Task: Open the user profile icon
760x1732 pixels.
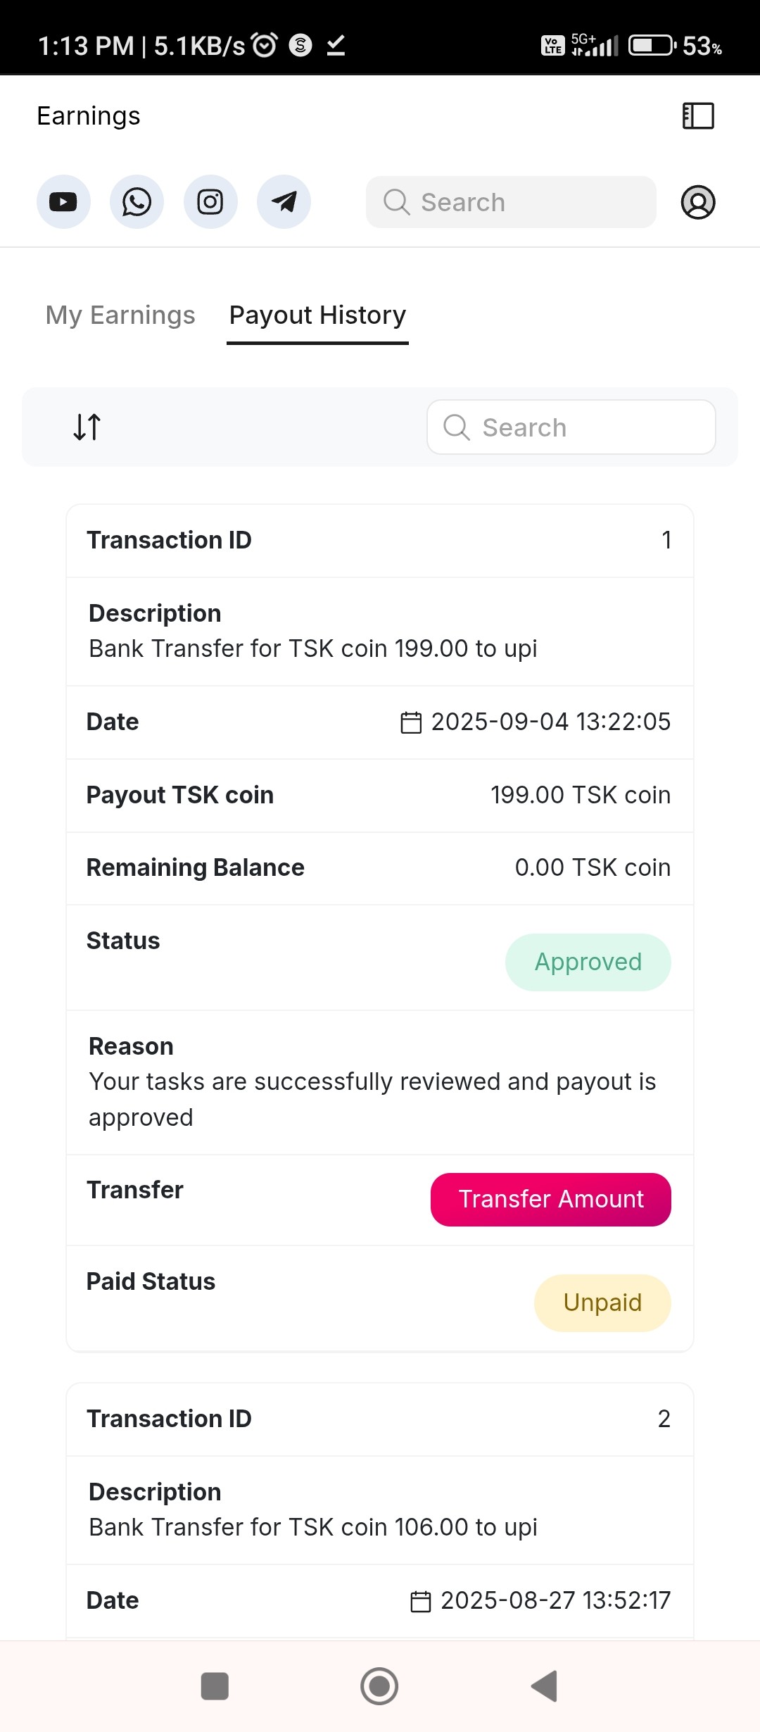Action: coord(698,202)
